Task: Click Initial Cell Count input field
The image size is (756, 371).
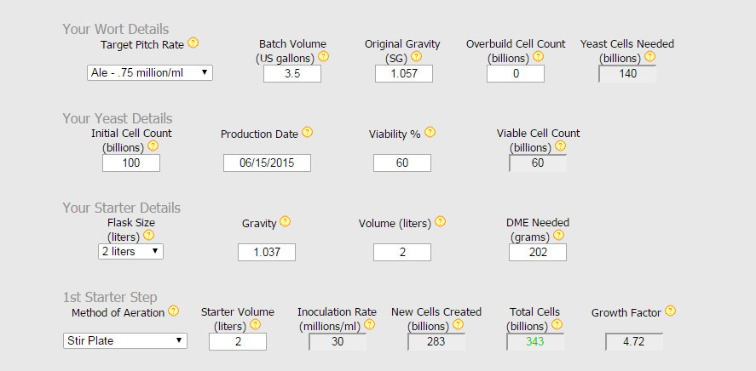Action: (130, 163)
